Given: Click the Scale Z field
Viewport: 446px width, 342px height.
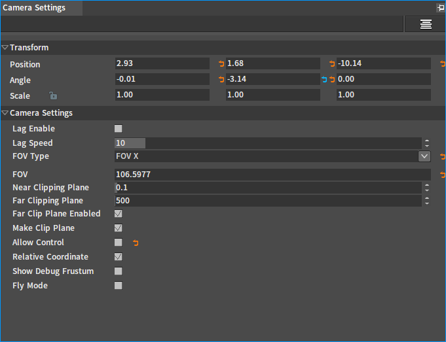Looking at the screenshot, I should [x=383, y=95].
